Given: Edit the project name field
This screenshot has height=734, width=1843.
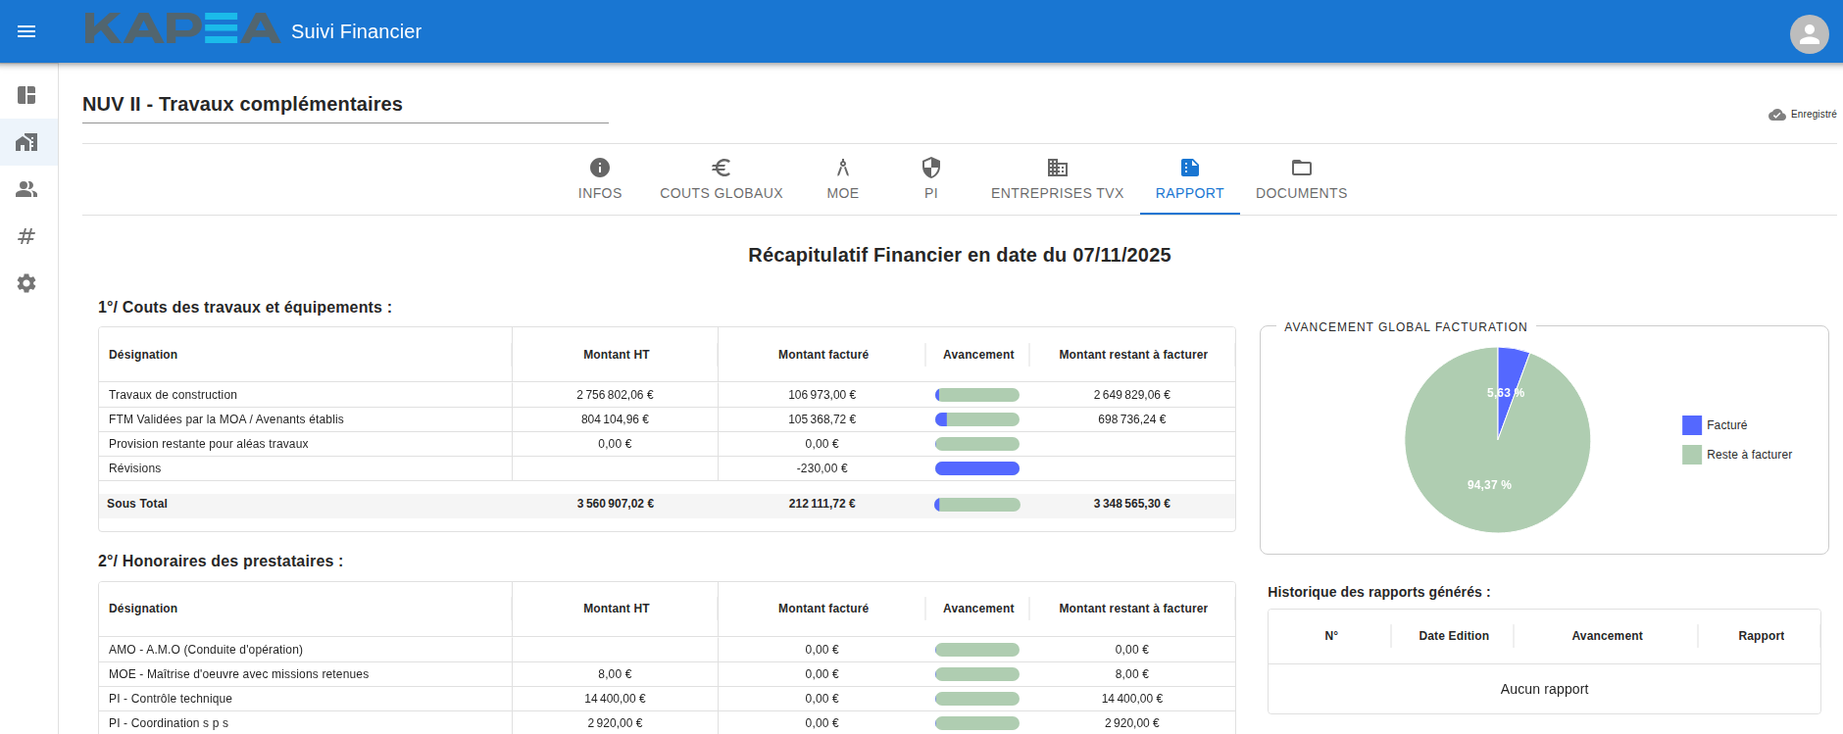Looking at the screenshot, I should [345, 104].
